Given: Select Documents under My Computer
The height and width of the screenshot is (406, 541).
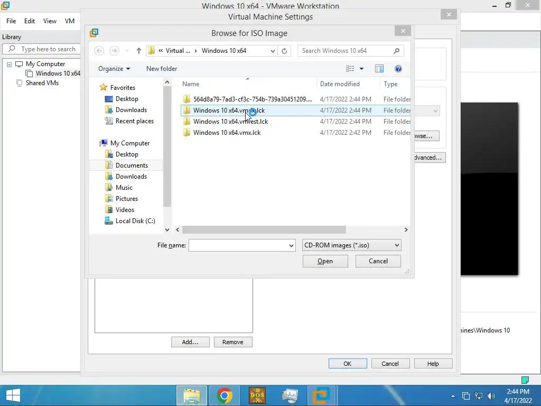Looking at the screenshot, I should pyautogui.click(x=132, y=165).
